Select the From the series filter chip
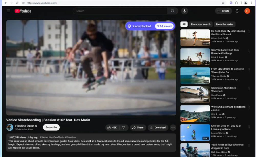Screen dimensions: 256x157 (225, 24)
